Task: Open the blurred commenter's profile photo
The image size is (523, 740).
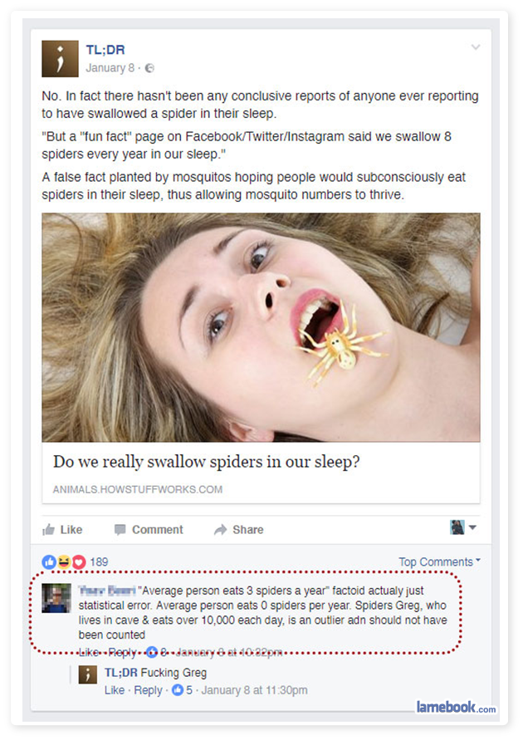Action: [56, 598]
